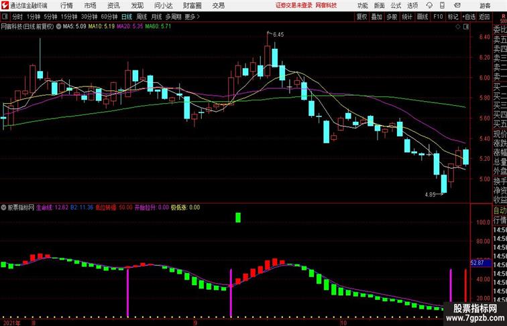Open the 交易 menu
507x326 pixels.
[218, 5]
